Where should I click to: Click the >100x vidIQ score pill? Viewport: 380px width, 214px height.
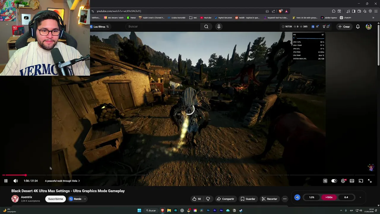point(329,197)
